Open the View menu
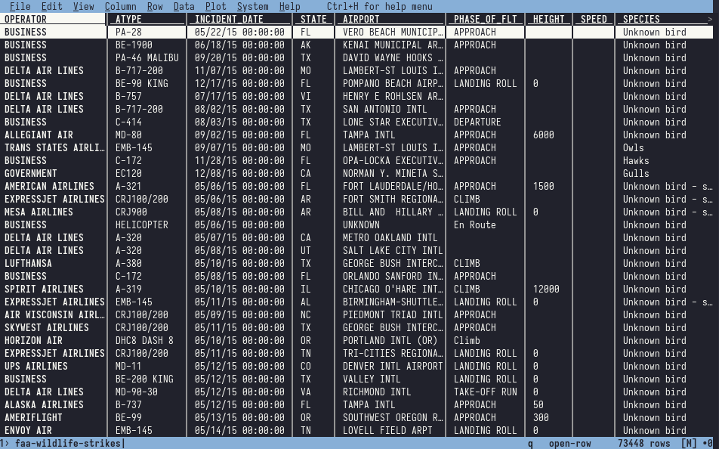This screenshot has height=449, width=719. click(x=83, y=7)
